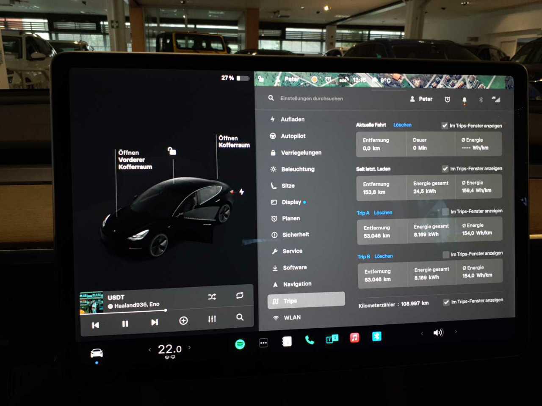Uncheck Trips window box for Aktuelle Fahrt
This screenshot has height=406, width=542.
445,126
